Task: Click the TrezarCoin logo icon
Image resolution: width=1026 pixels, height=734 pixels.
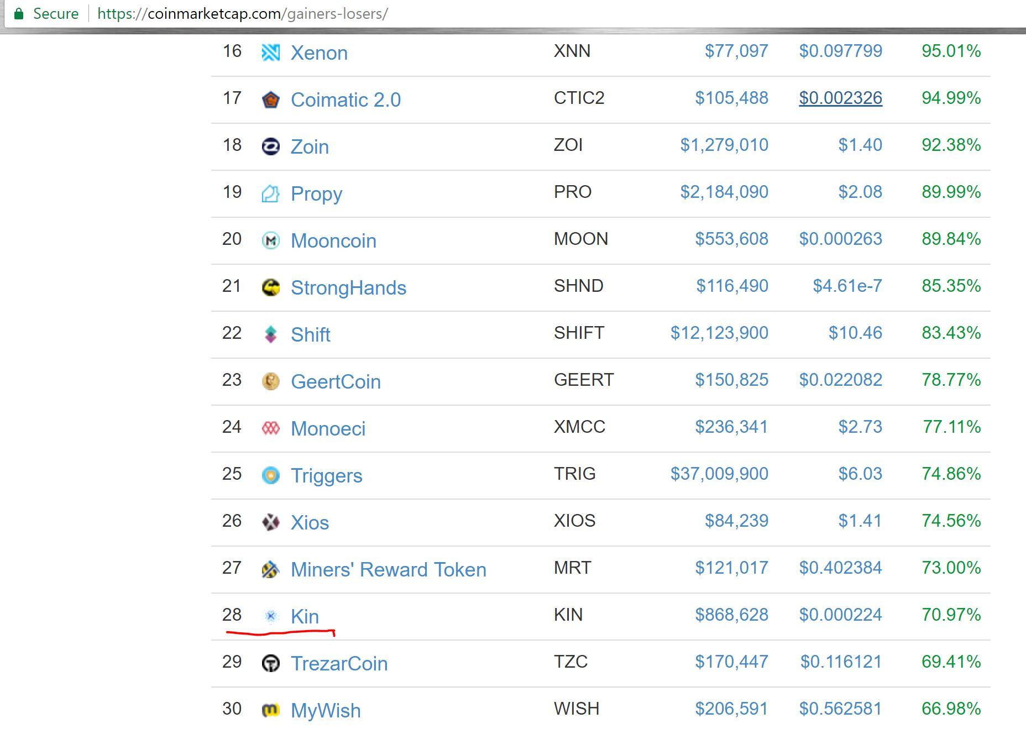Action: 270,662
